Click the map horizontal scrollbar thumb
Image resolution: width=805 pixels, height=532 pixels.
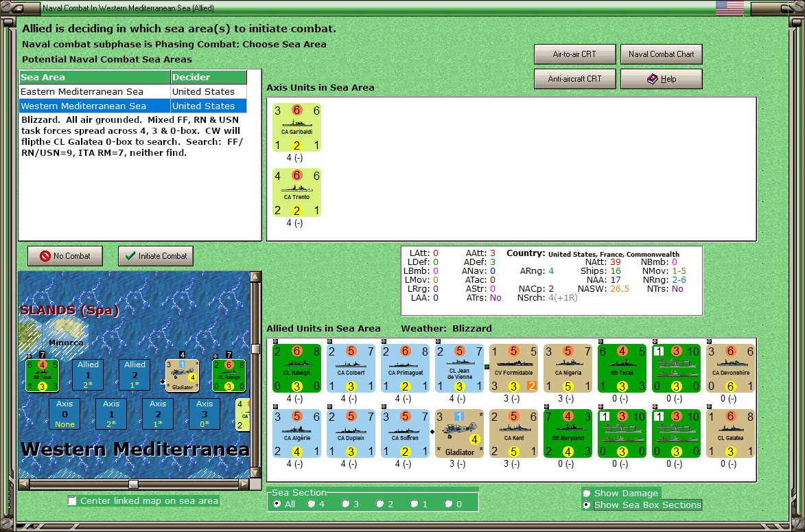(x=134, y=484)
